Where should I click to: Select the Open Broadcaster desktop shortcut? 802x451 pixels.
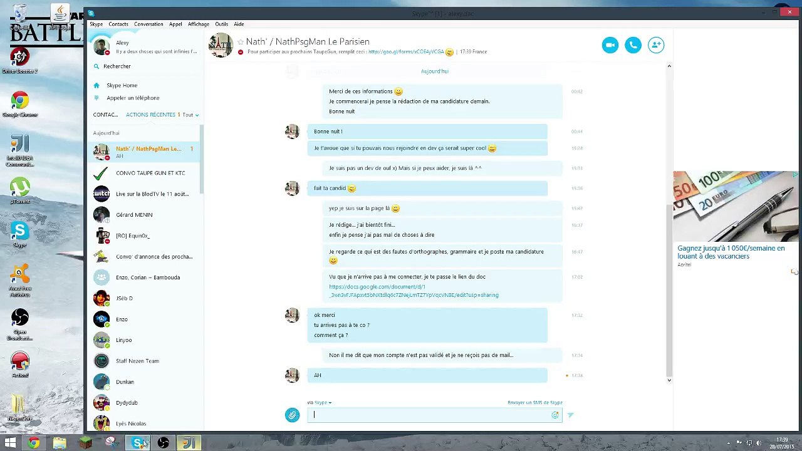pyautogui.click(x=20, y=324)
